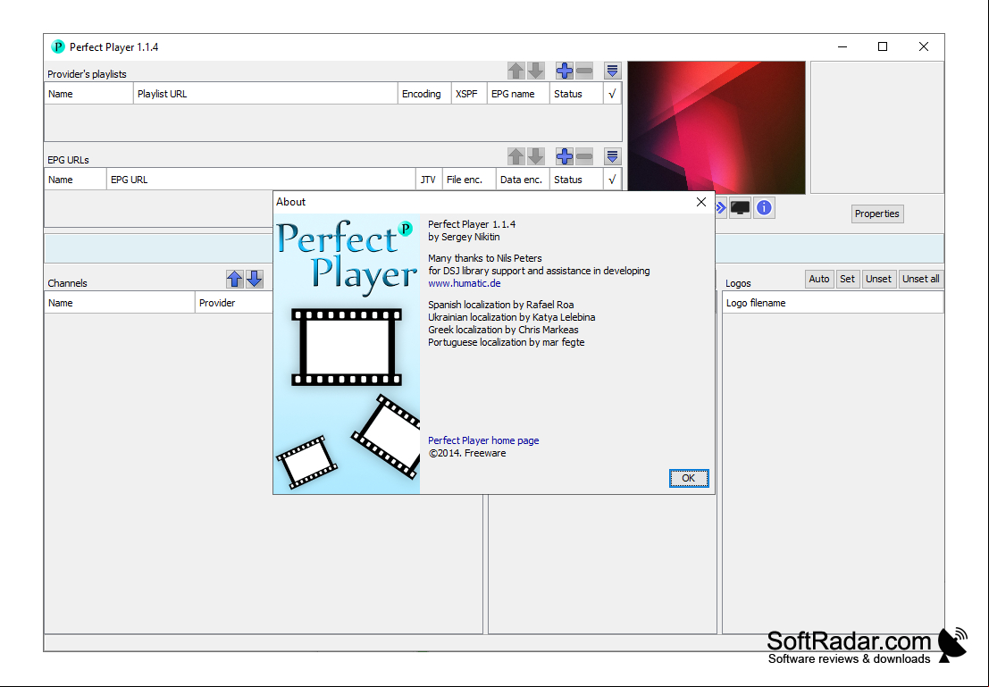Move provider's playlist up with arrow icon
This screenshot has width=989, height=687.
(x=516, y=71)
